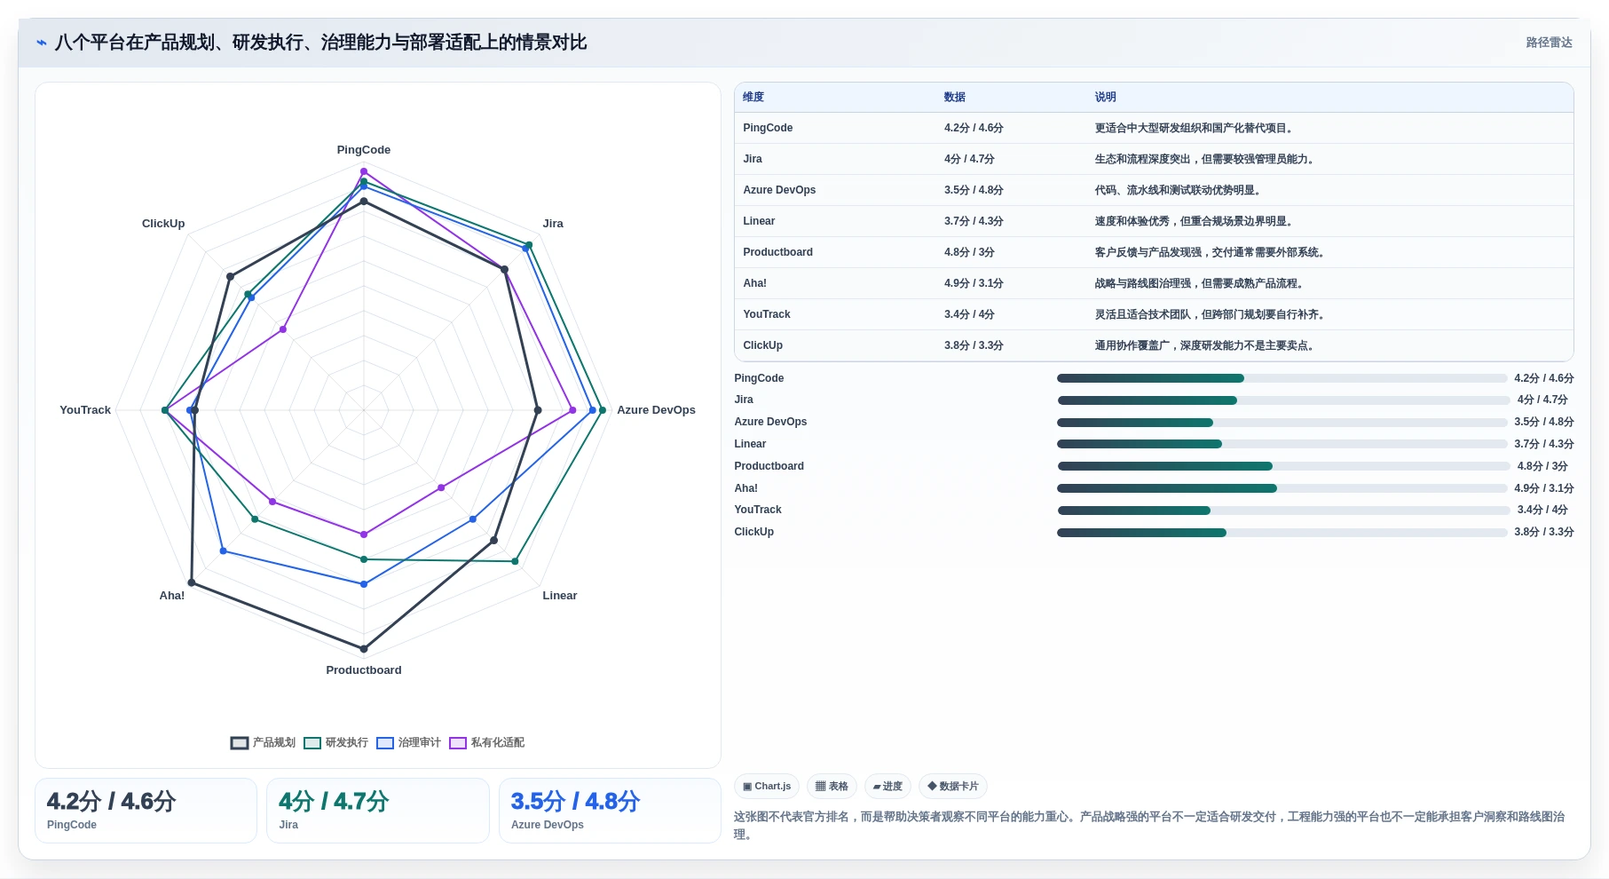The image size is (1609, 879).
Task: Click the Linear axis label on radar
Action: (x=560, y=596)
